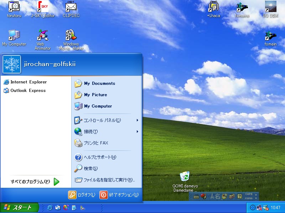Expand the コントロール パネル submenu arrow
Image resolution: width=285 pixels, height=213 pixels.
(x=138, y=120)
